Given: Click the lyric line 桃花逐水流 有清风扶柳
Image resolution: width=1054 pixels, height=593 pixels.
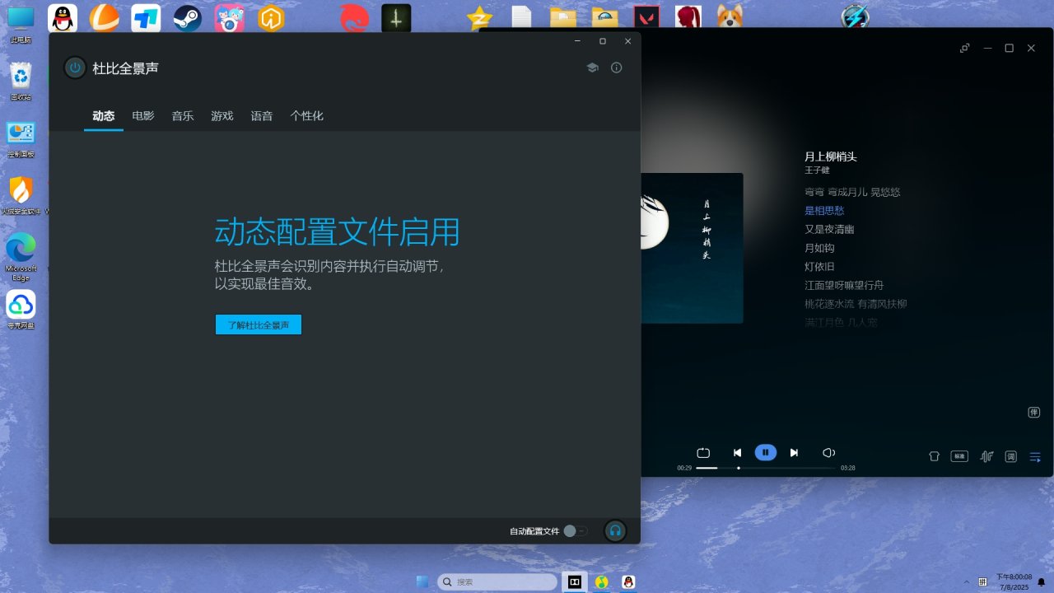Looking at the screenshot, I should tap(856, 304).
